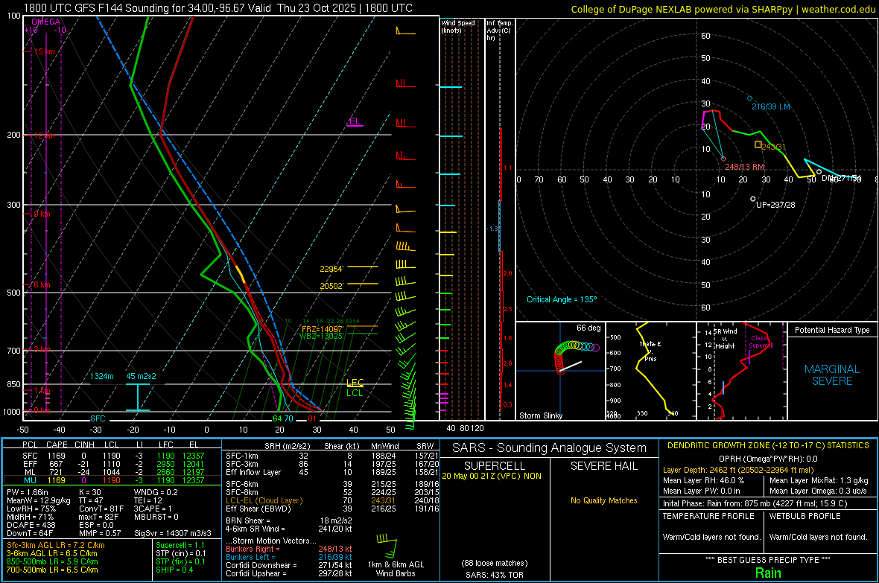
Task: Click the '22964'' height label
Action: [x=331, y=269]
